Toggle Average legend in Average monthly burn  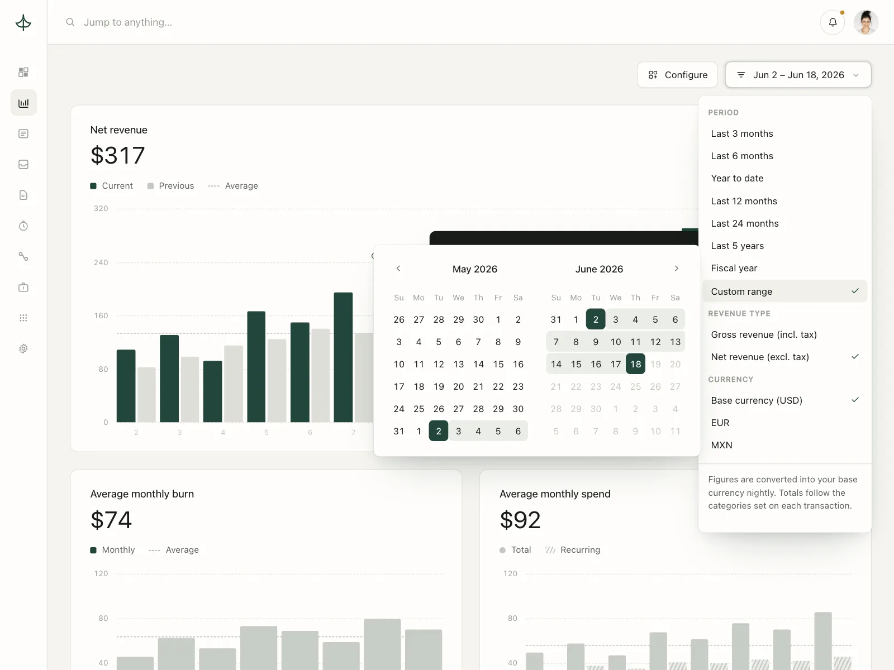point(174,550)
